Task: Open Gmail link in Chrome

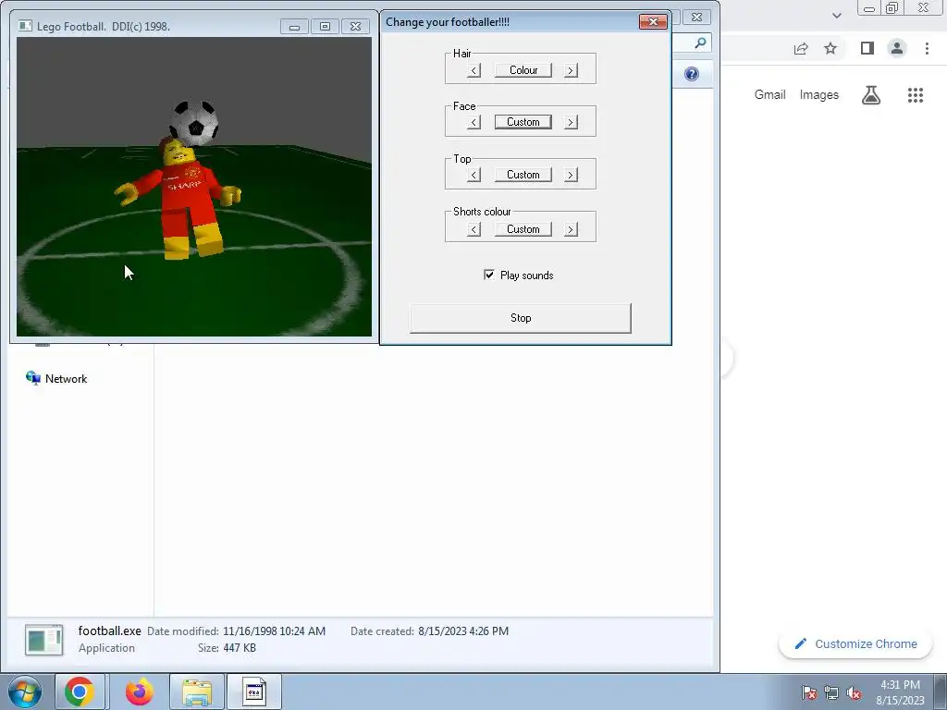Action: point(770,95)
